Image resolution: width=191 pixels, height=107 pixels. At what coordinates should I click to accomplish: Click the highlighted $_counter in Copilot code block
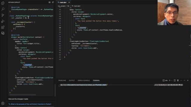coord(28,65)
